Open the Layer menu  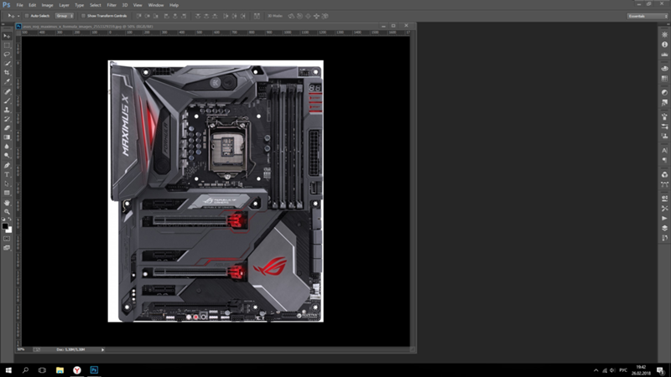tap(64, 5)
